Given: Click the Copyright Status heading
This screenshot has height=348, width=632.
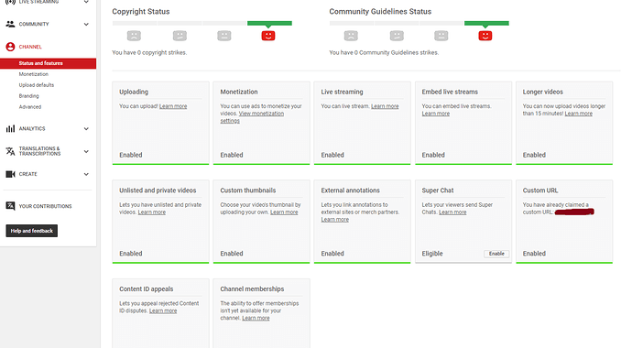Looking at the screenshot, I should tap(141, 12).
